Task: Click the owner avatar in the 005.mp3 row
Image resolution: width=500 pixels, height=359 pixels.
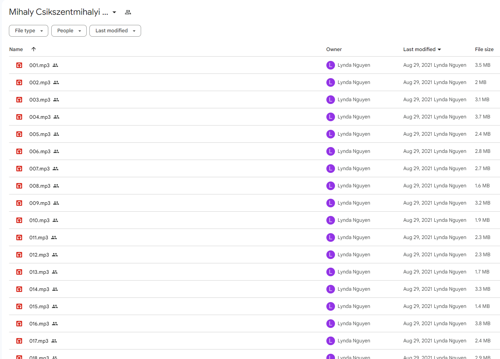Action: pyautogui.click(x=330, y=134)
